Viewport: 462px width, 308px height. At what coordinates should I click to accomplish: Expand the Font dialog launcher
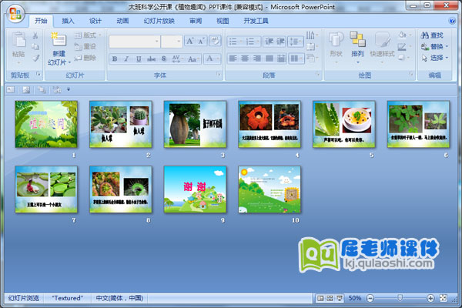coord(219,74)
